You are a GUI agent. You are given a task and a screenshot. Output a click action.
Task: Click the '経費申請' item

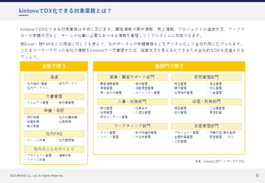33,121
